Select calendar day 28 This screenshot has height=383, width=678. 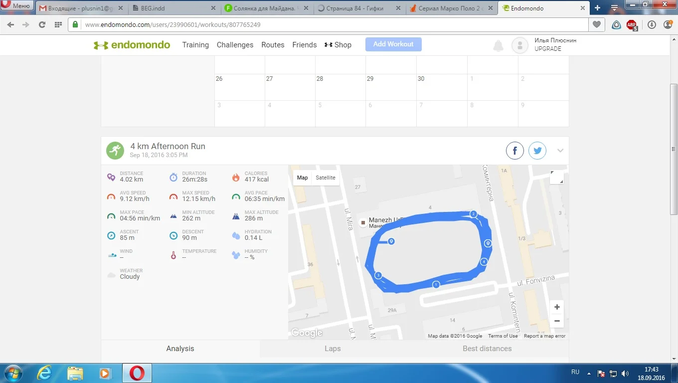tap(340, 87)
